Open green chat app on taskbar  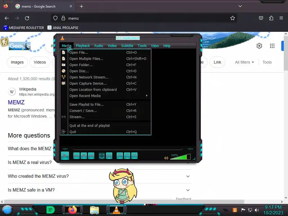[51, 210]
